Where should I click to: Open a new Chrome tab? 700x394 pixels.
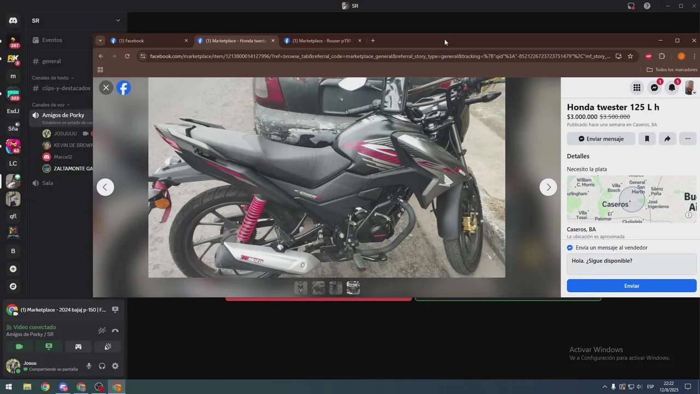[373, 40]
